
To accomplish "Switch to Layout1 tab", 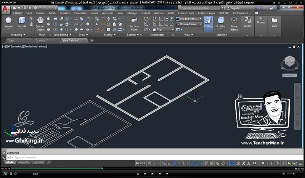I will click(x=24, y=162).
